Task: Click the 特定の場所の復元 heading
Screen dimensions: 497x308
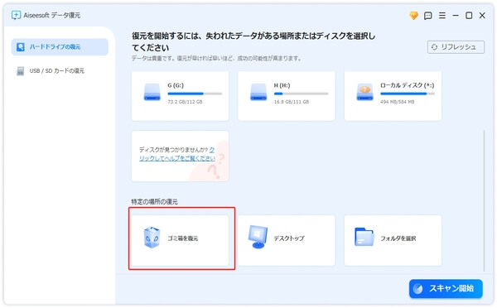Action: (x=154, y=201)
